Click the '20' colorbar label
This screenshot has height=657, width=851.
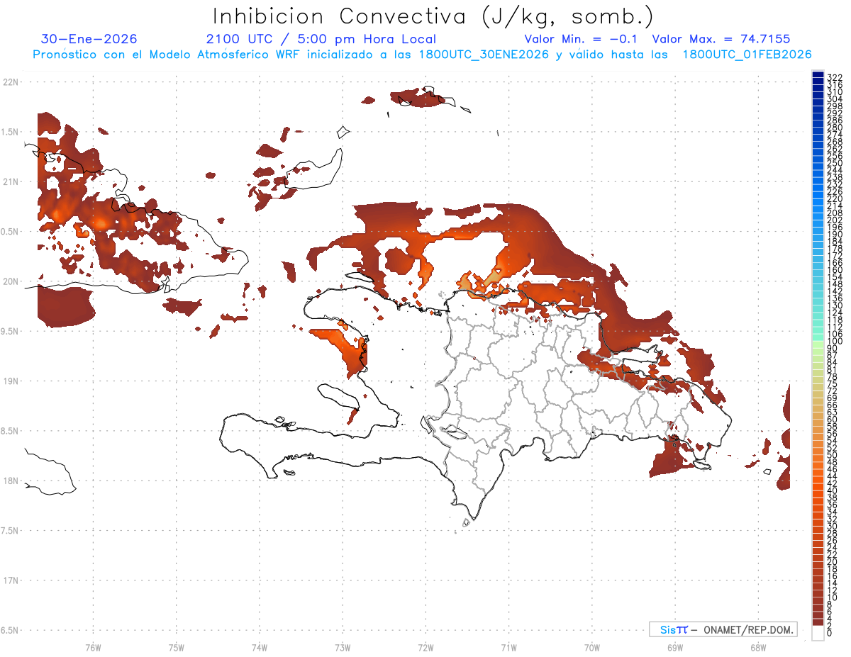point(833,561)
